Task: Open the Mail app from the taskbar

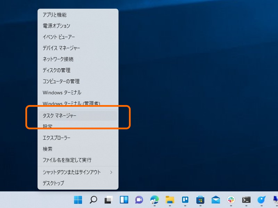Action: pyautogui.click(x=215, y=200)
